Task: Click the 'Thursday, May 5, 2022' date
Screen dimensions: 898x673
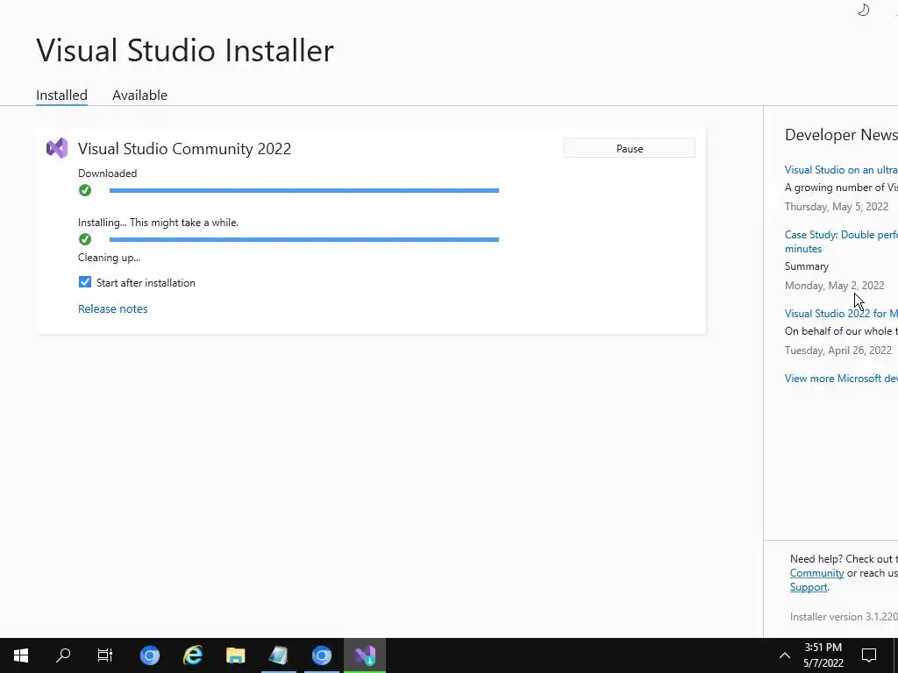Action: [837, 207]
